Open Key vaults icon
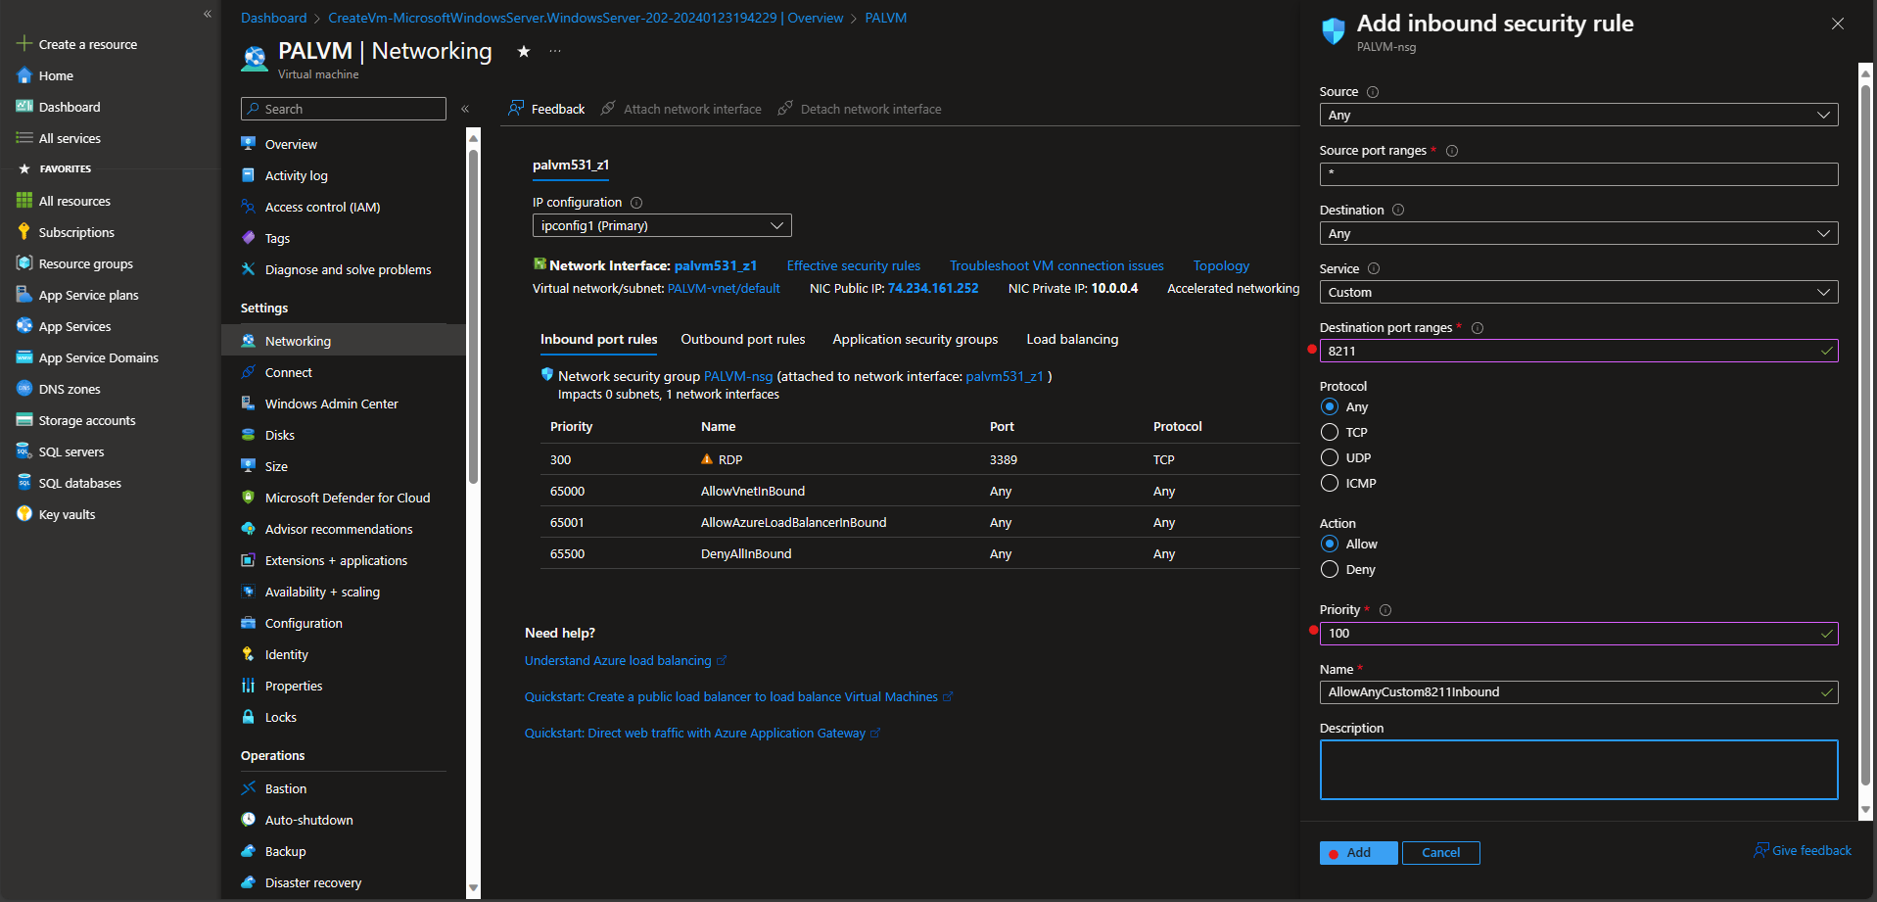This screenshot has width=1877, height=902. [x=24, y=514]
